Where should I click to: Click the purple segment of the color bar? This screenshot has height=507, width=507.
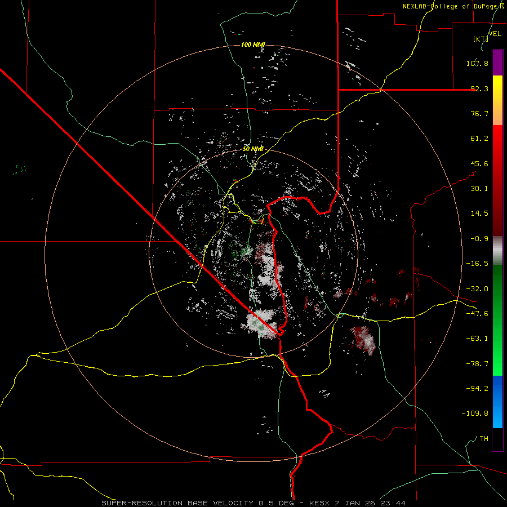click(497, 63)
